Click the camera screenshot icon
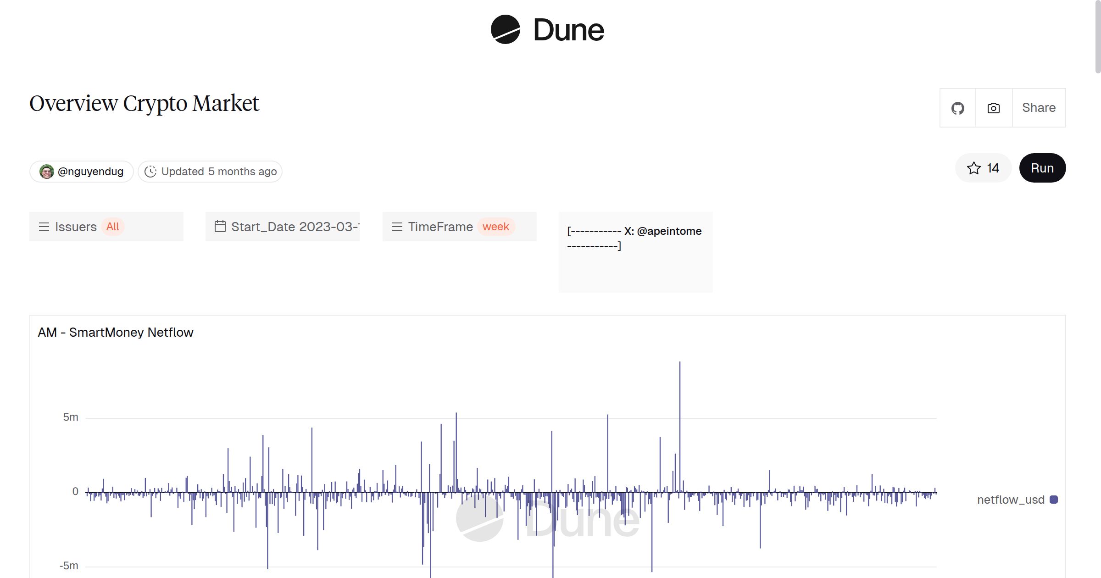 (993, 108)
